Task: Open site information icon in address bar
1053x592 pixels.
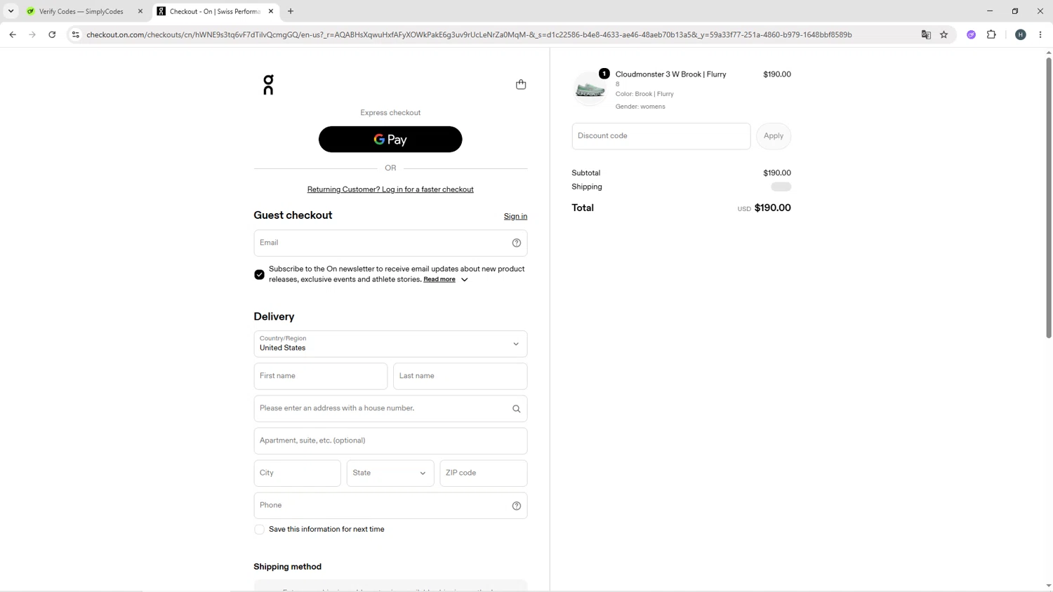Action: pos(76,34)
